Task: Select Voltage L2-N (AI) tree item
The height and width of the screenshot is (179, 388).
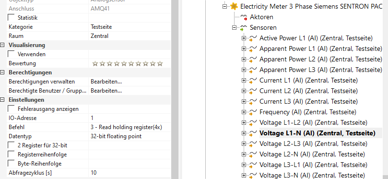Action: click(312, 154)
